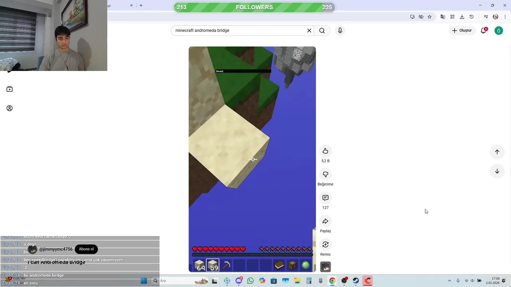The height and width of the screenshot is (287, 511).
Task: Click the Short video to pause
Action: click(252, 159)
